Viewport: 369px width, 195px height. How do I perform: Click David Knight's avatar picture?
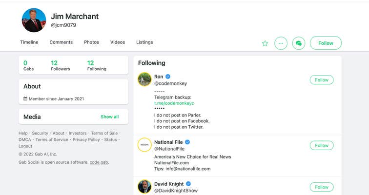(144, 186)
